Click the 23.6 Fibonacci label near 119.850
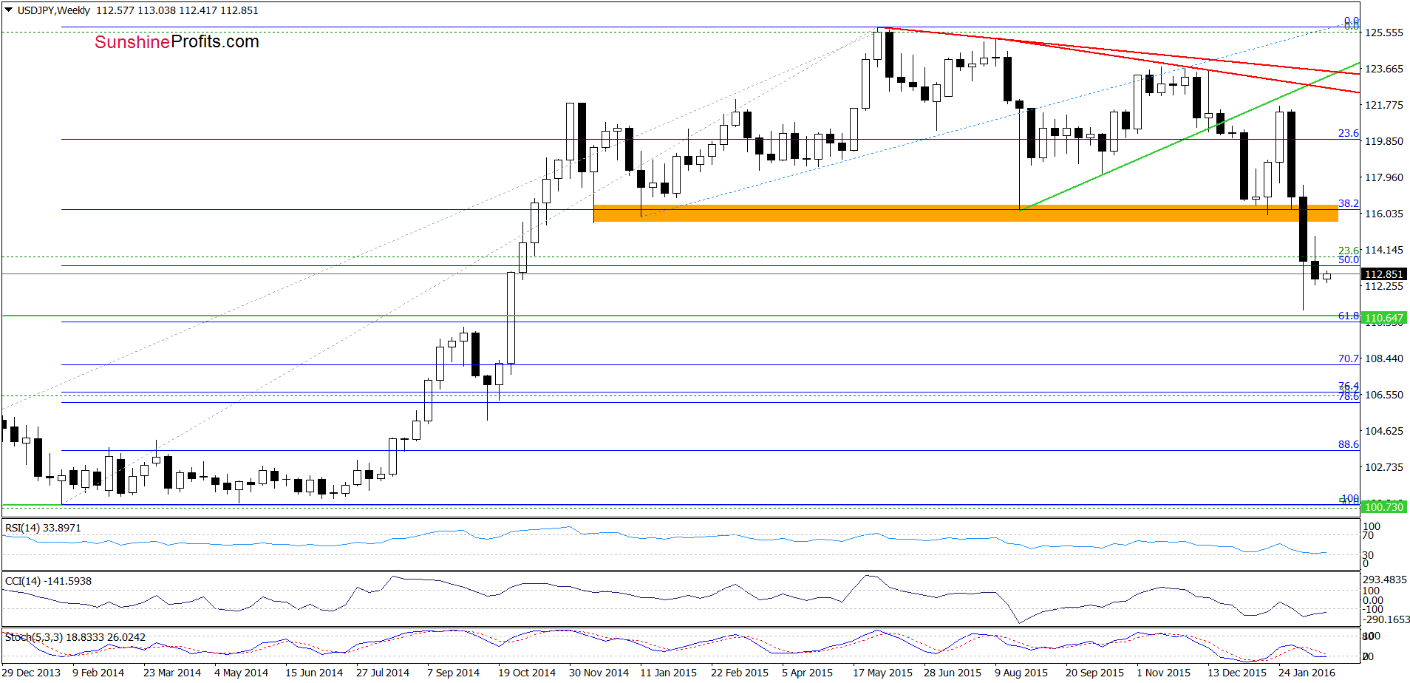This screenshot has height=683, width=1410. pos(1348,134)
